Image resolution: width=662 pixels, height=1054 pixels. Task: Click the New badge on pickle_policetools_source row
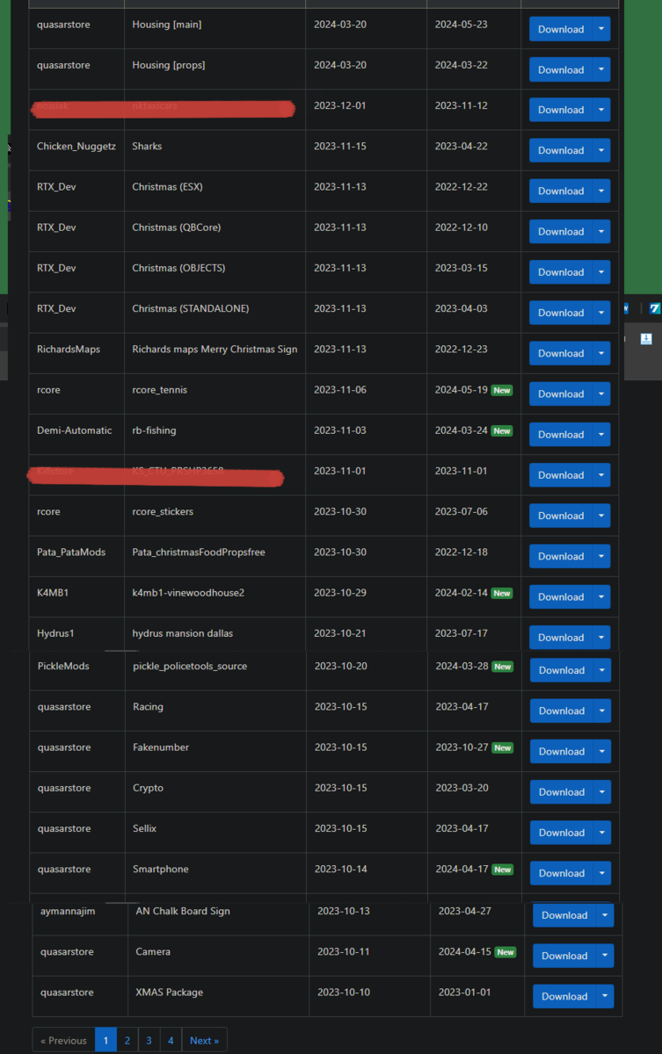click(x=502, y=667)
